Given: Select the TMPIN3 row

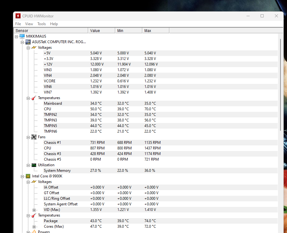Looking at the screenshot, I should [x=160, y=120].
